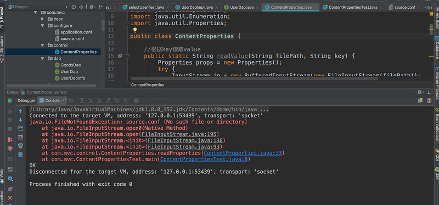Viewport: 439px width, 205px height.
Task: Click Force Step Into debugger icon
Action: tap(99, 100)
